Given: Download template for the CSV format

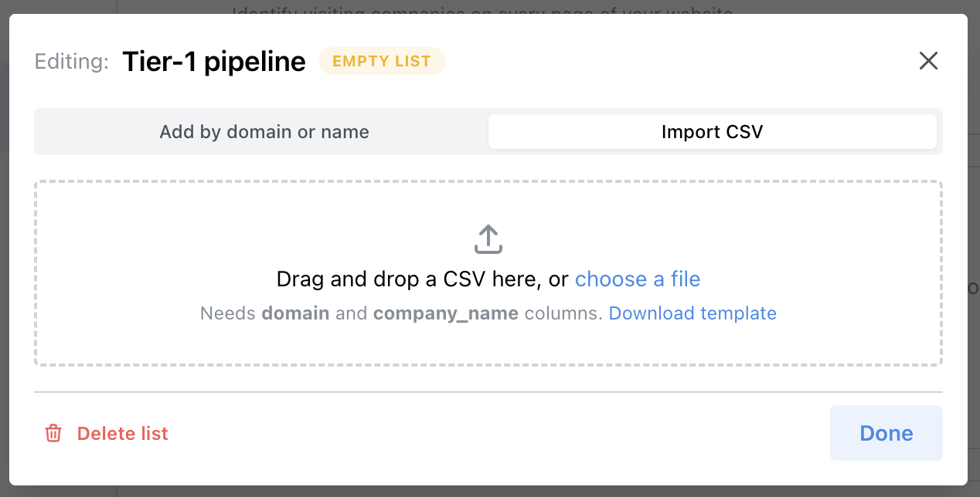Looking at the screenshot, I should click(692, 313).
